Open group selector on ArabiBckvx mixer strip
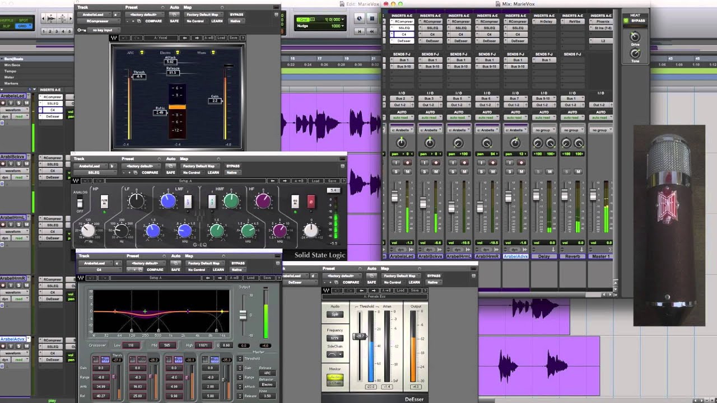The image size is (717, 403). [x=430, y=130]
